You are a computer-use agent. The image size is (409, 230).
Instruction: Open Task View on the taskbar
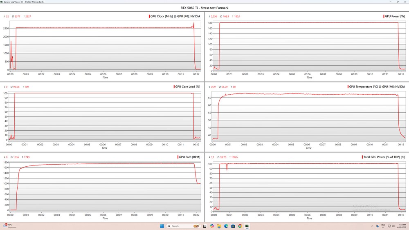[205, 226]
